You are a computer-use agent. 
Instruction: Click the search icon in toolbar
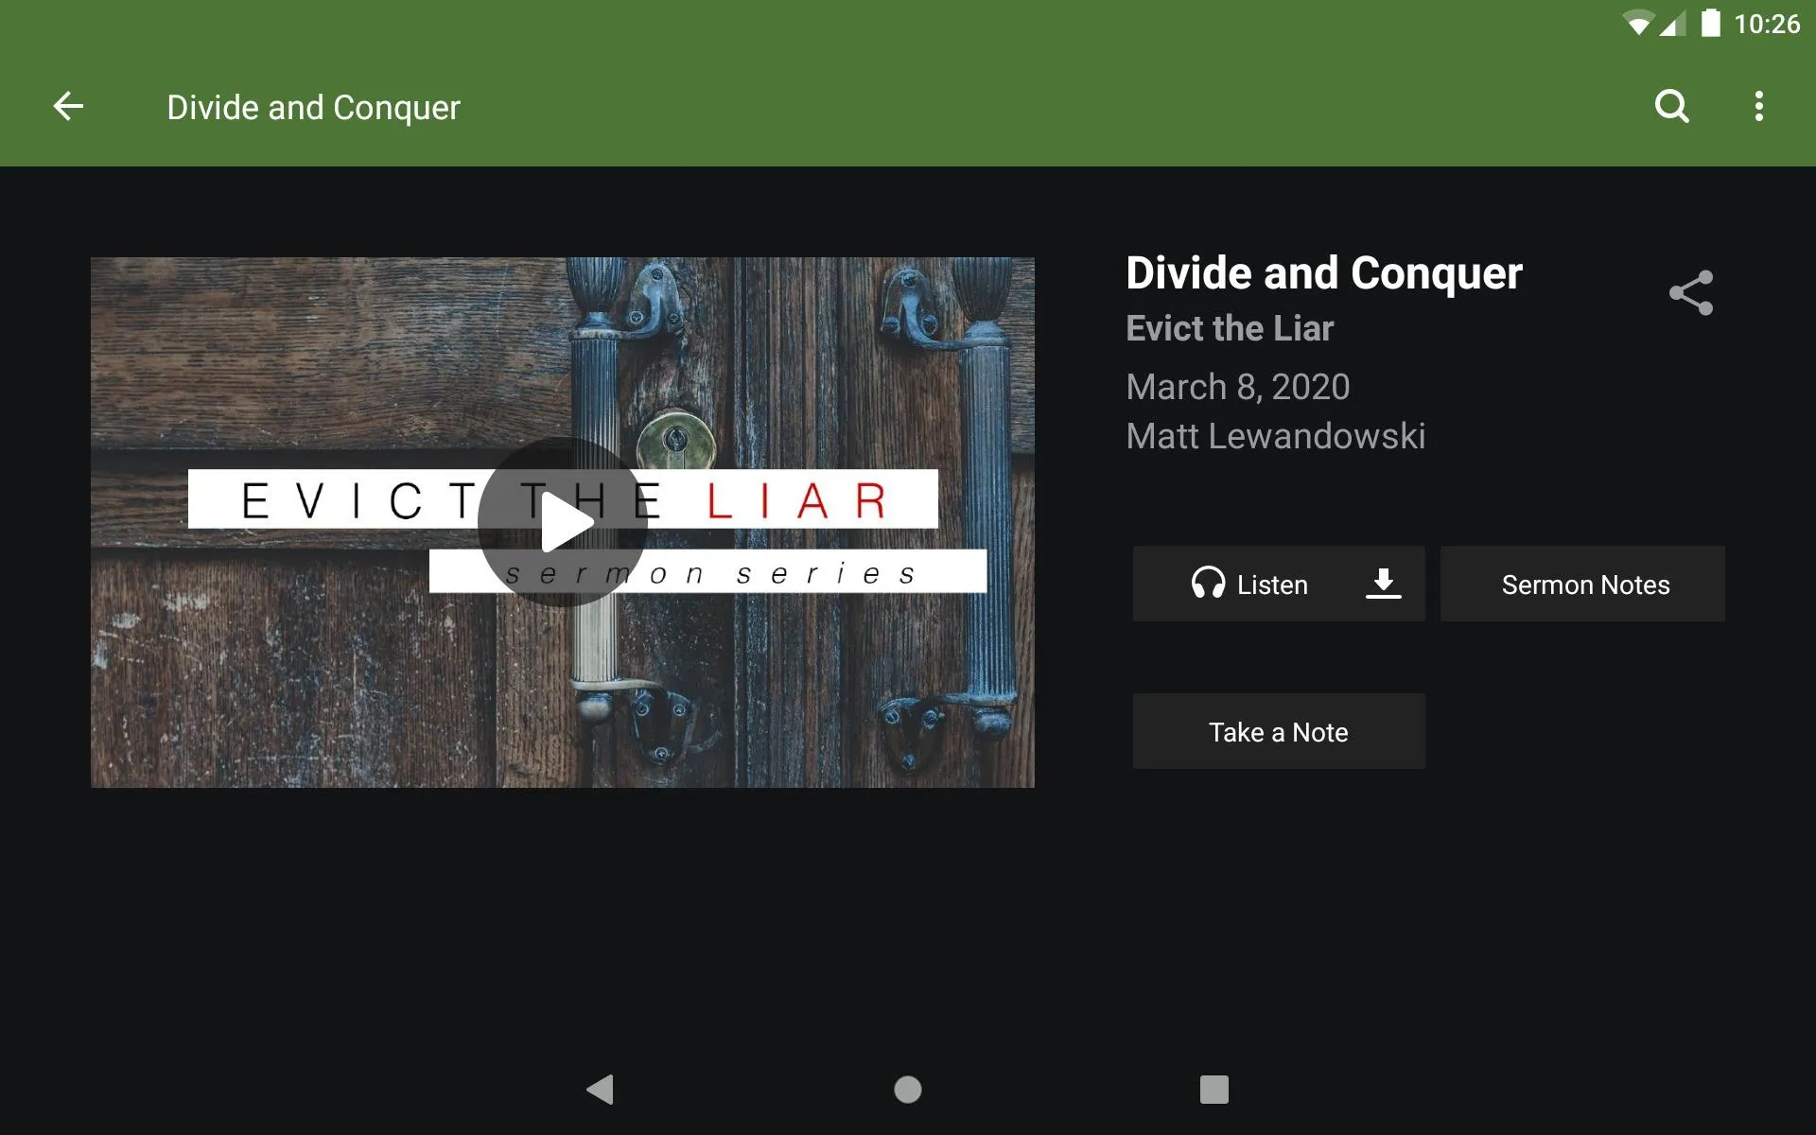[1671, 107]
